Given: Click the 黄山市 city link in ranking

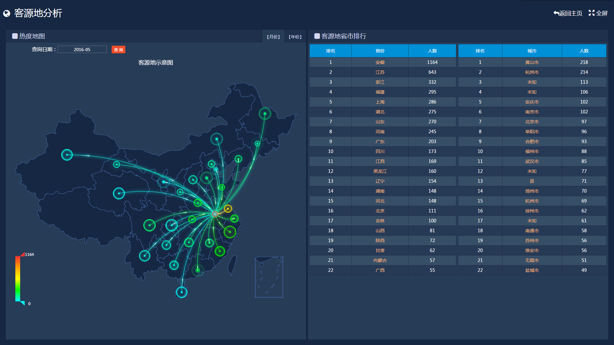Looking at the screenshot, I should click(x=532, y=62).
